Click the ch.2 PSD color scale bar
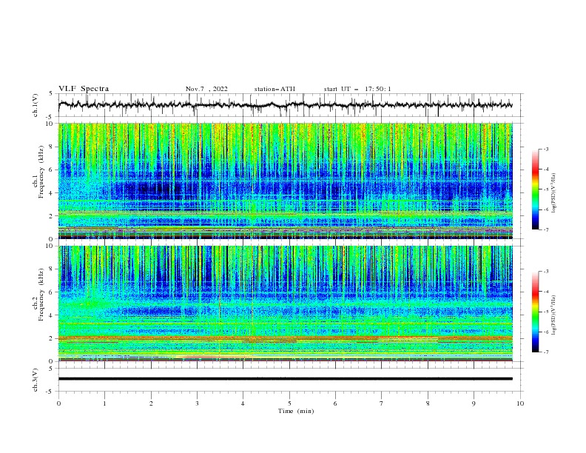 [536, 312]
